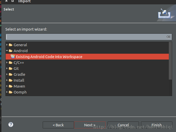Click the C/C++ folder icon
The width and height of the screenshot is (176, 132).
tap(11, 62)
